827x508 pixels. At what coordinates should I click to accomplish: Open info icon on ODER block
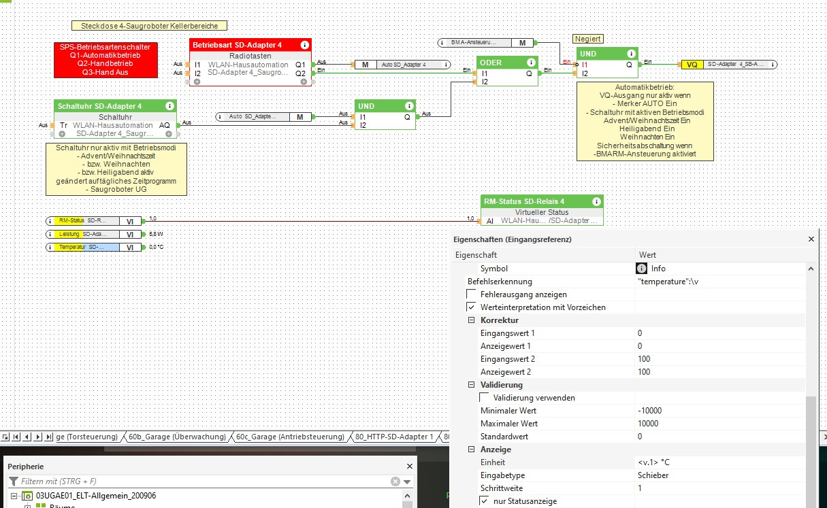click(530, 63)
